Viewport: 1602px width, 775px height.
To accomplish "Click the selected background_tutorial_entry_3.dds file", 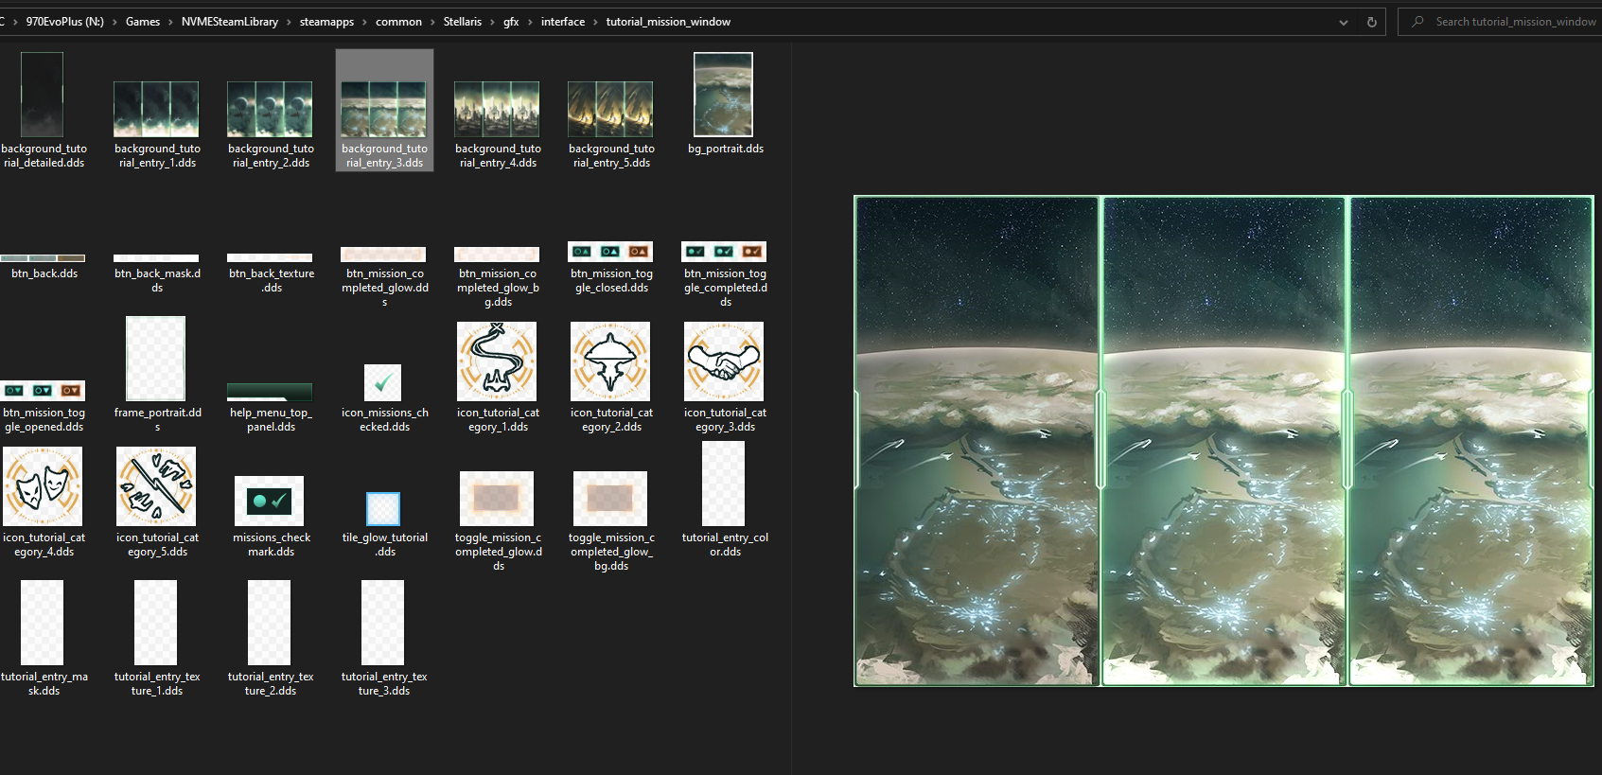I will tap(384, 110).
